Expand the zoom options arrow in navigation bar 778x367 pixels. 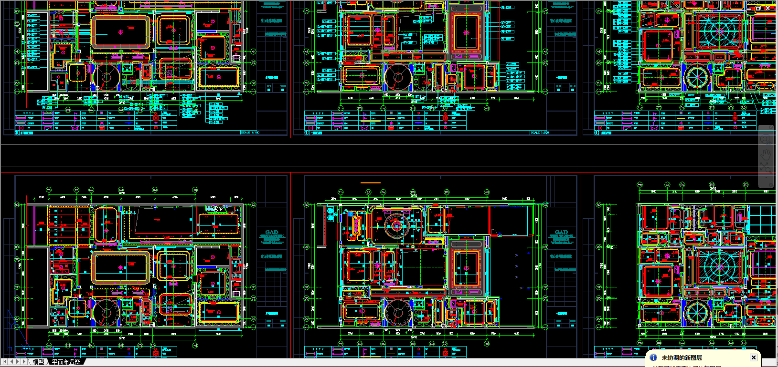(766, 177)
